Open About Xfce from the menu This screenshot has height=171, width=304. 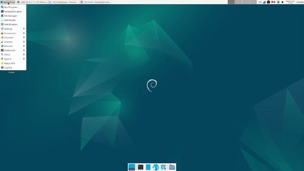tap(13, 63)
